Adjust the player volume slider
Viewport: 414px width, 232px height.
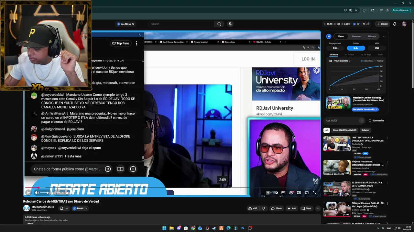tap(44, 193)
